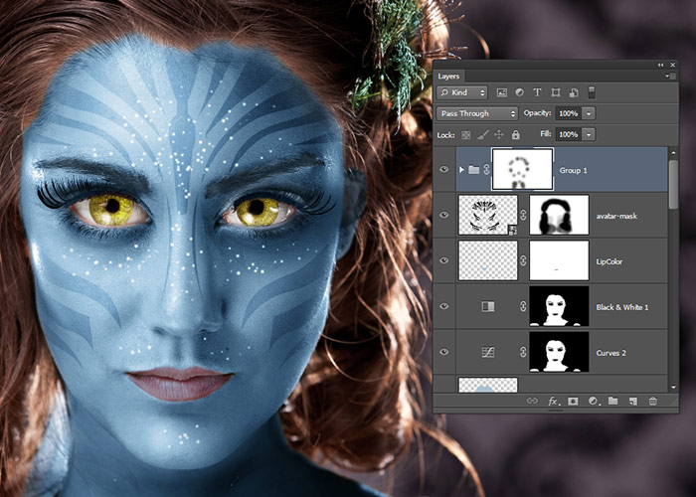This screenshot has width=696, height=497.
Task: Add a layer mask from bottom bar
Action: (574, 401)
